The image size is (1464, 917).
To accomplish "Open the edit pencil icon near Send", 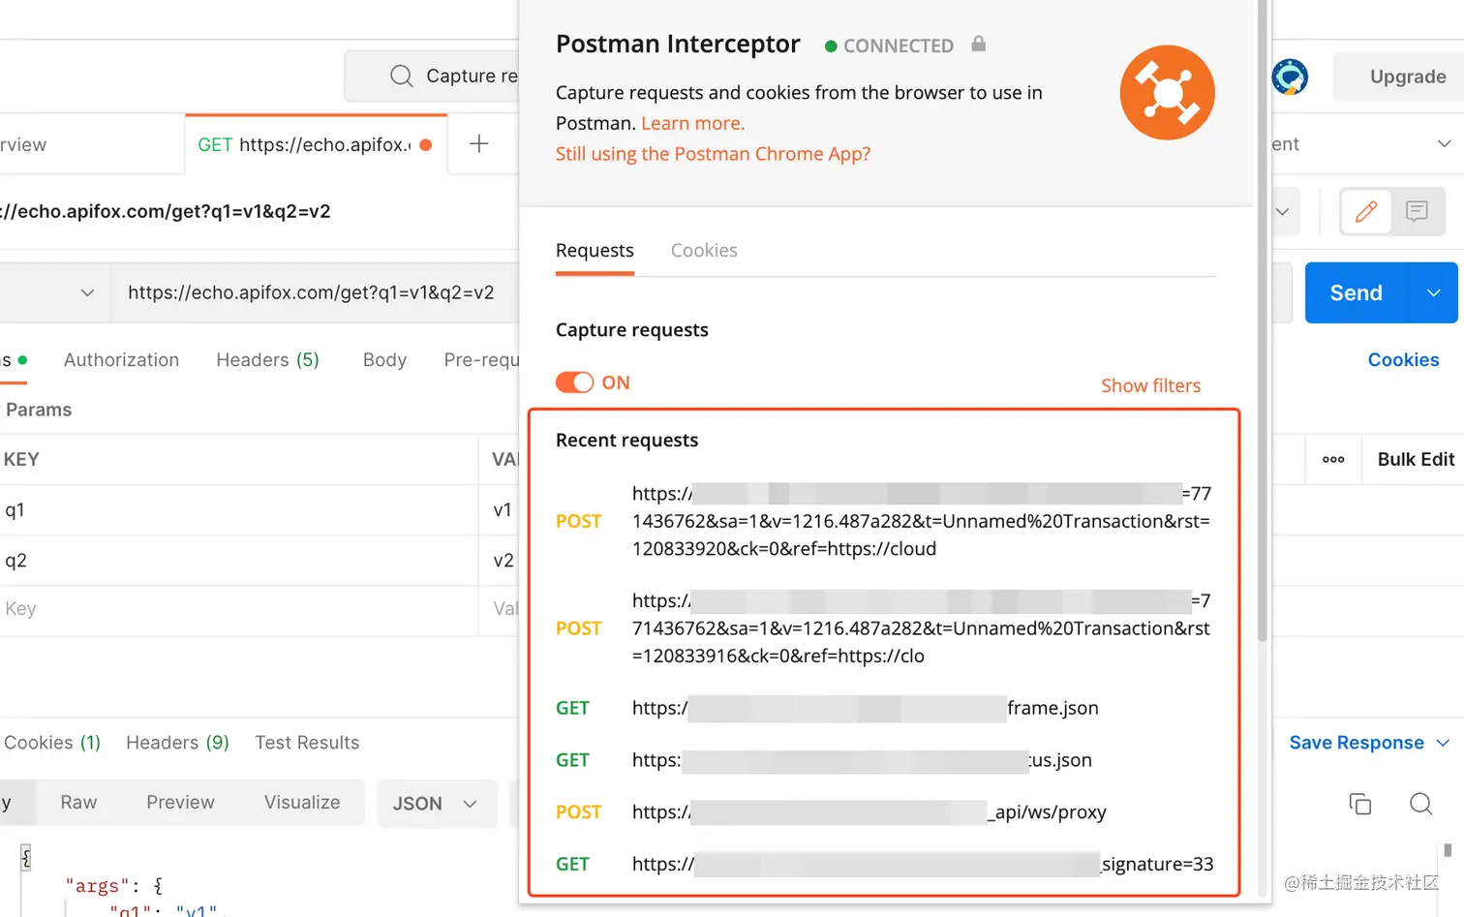I will (x=1365, y=211).
